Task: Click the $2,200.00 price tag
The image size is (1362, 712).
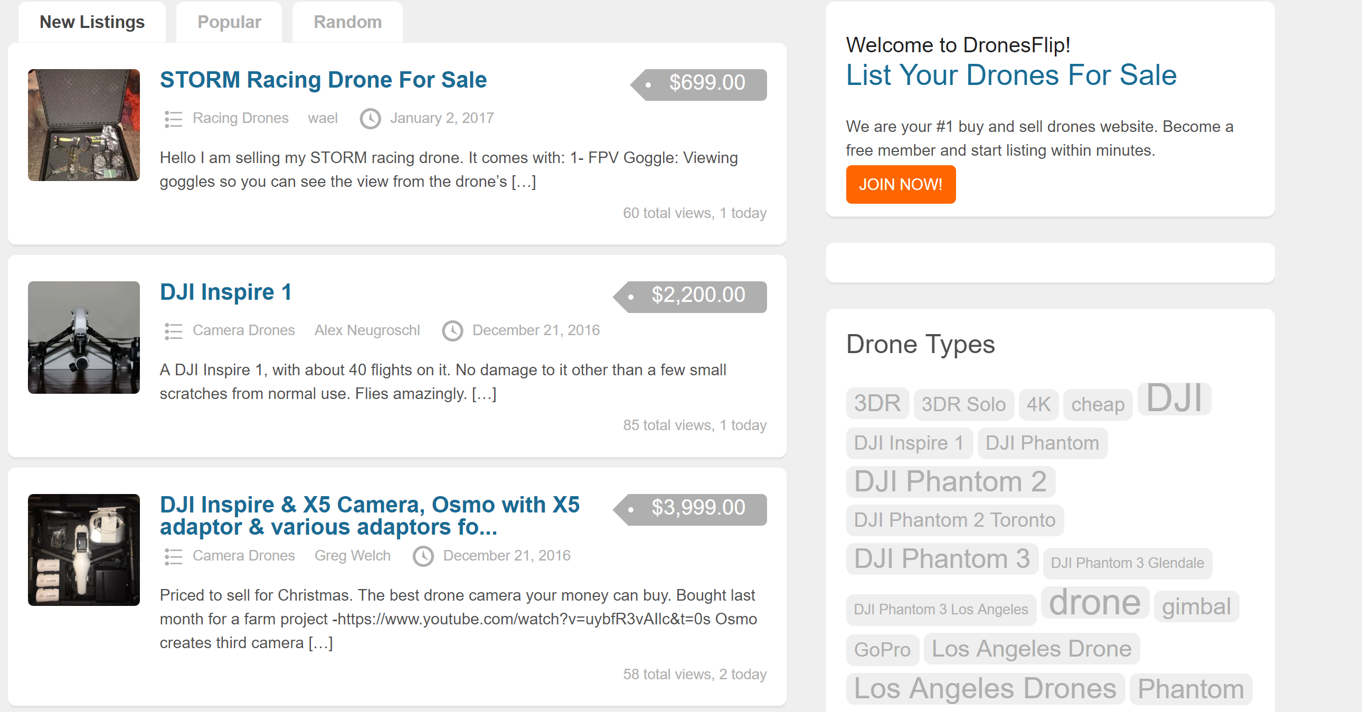Action: click(691, 297)
